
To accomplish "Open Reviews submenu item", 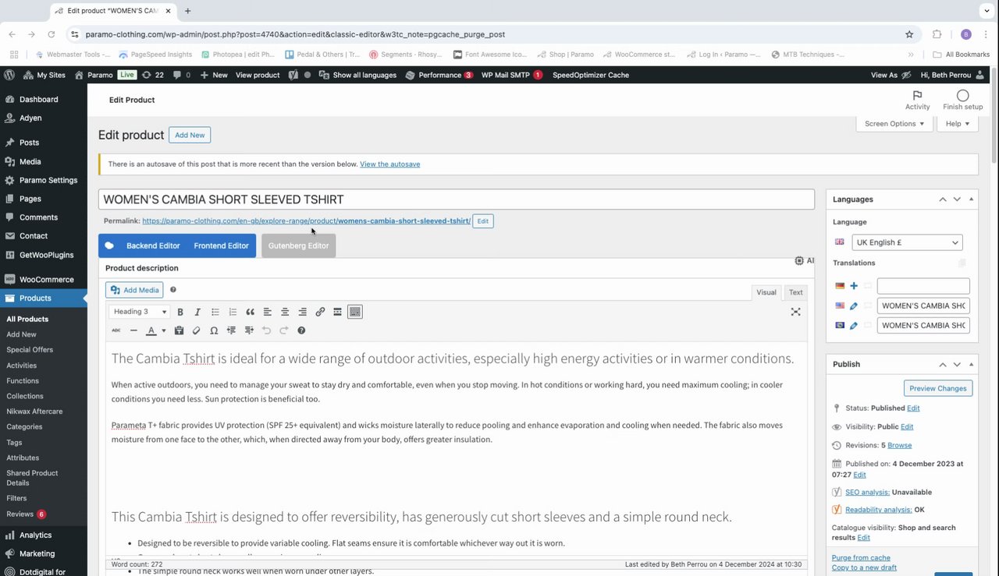I will pyautogui.click(x=26, y=514).
